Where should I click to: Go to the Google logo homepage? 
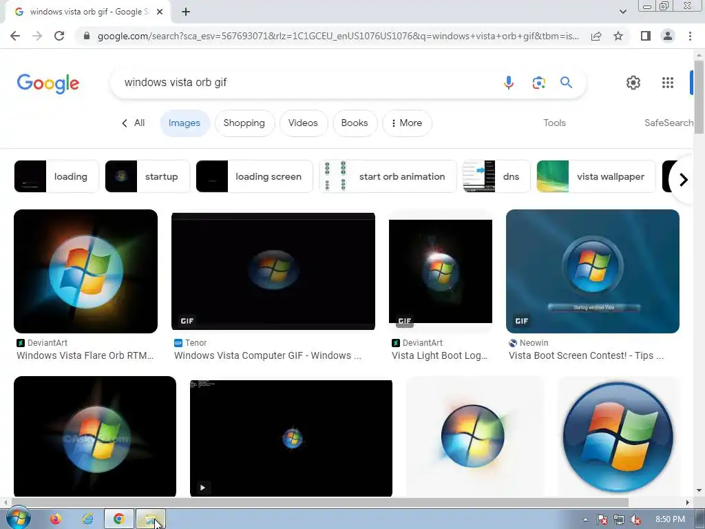coord(48,83)
